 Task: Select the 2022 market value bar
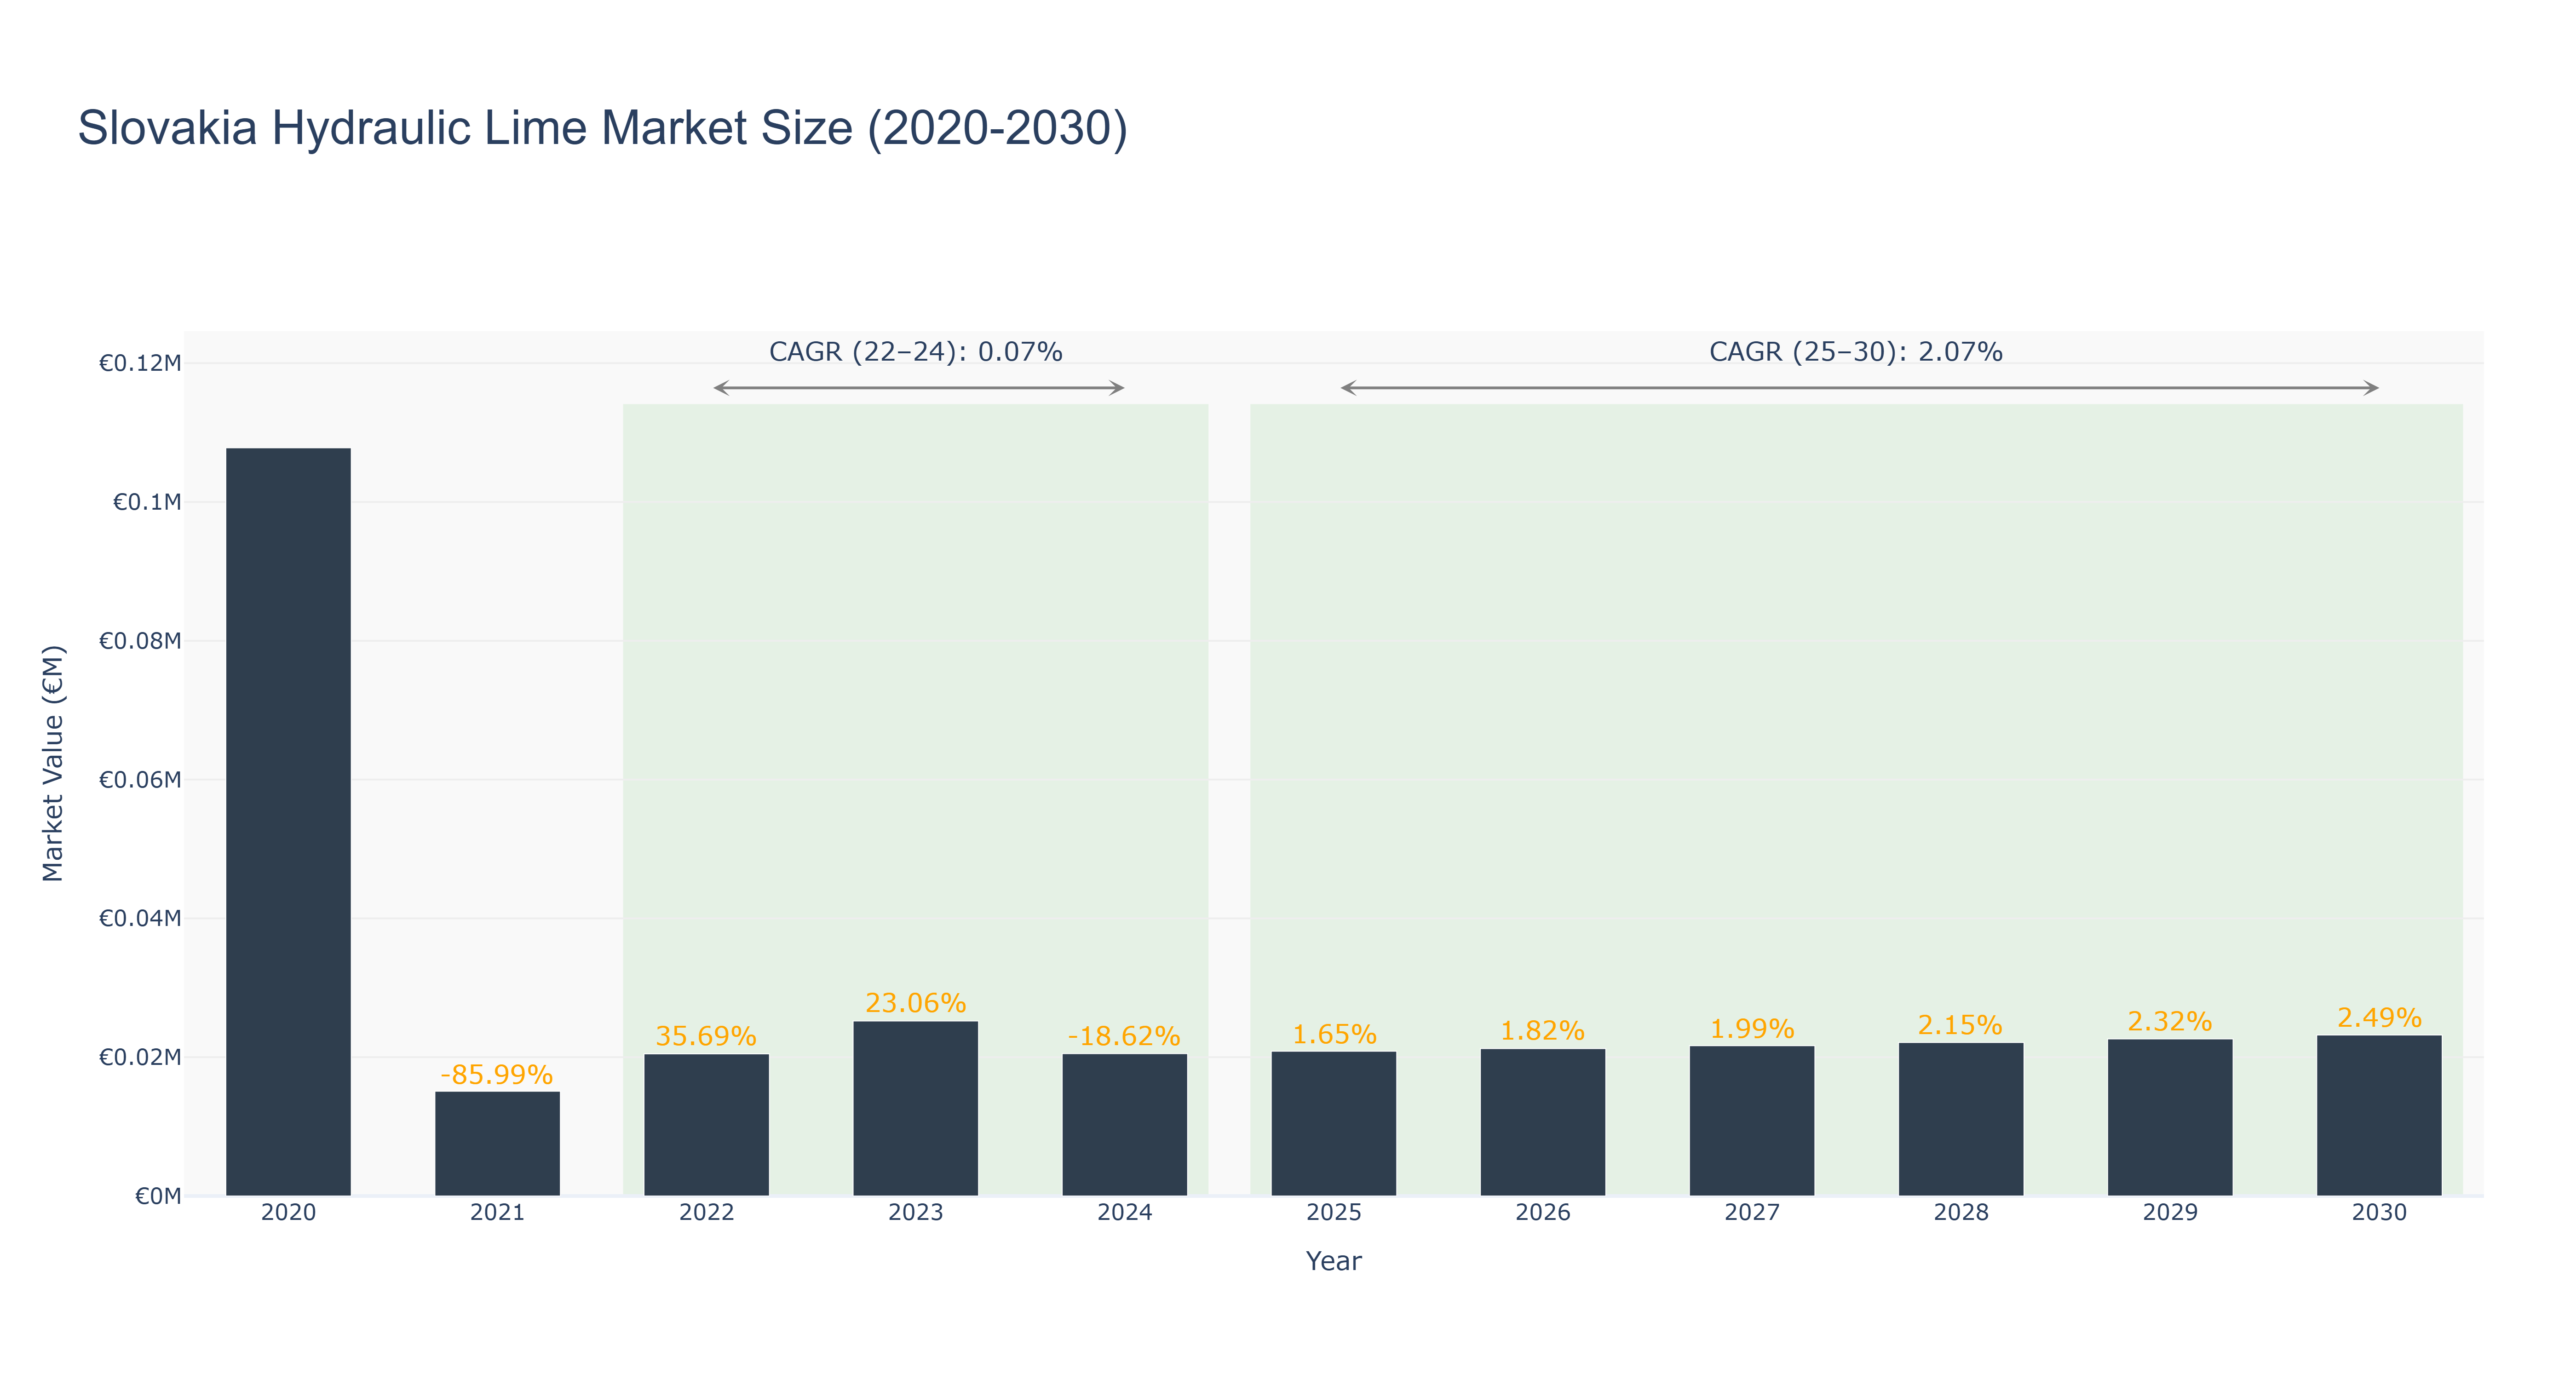(x=706, y=1125)
